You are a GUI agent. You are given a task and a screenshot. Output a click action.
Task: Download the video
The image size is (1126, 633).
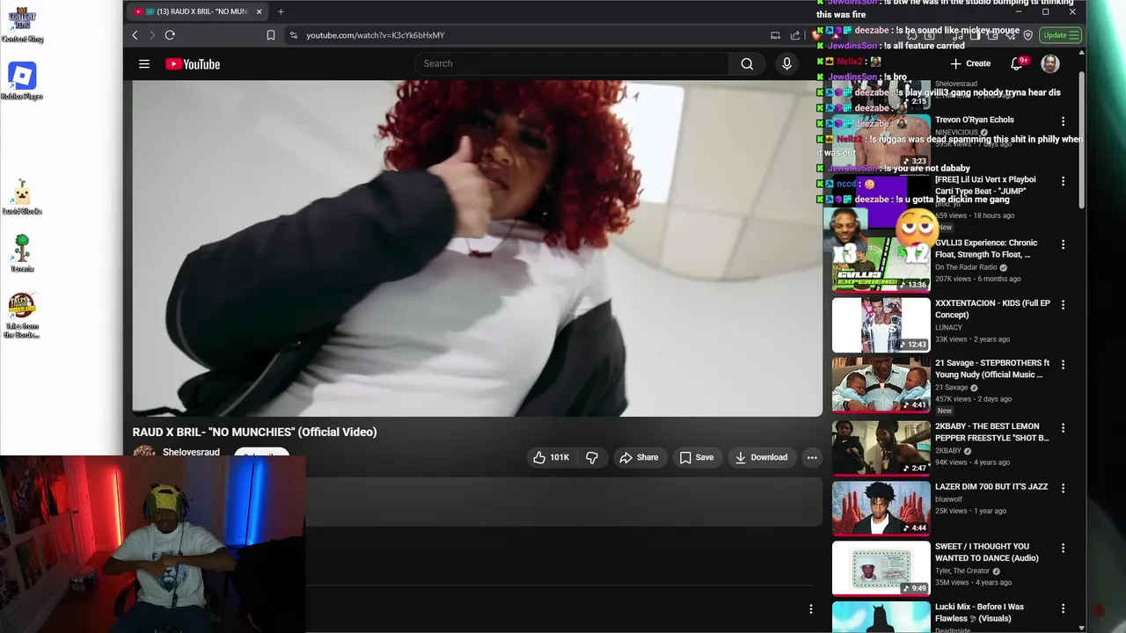tap(762, 457)
